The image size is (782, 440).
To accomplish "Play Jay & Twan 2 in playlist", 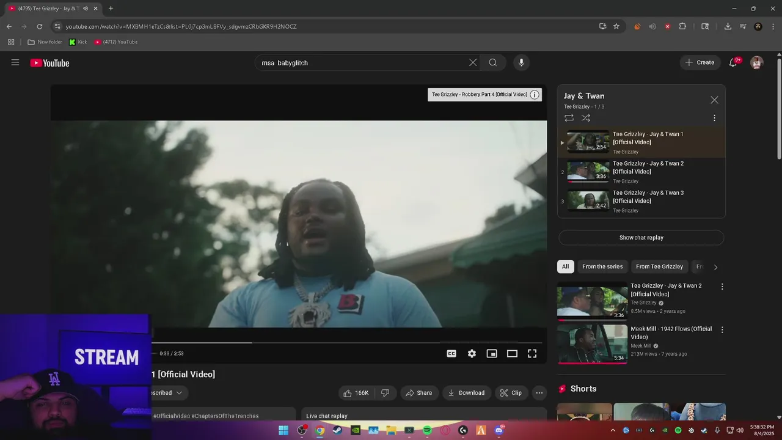I will point(641,172).
